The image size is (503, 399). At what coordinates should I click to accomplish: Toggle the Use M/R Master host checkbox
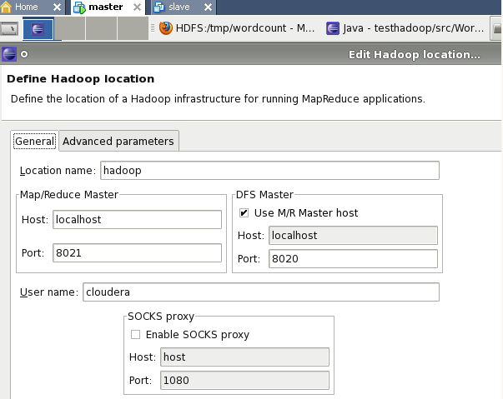(x=244, y=213)
